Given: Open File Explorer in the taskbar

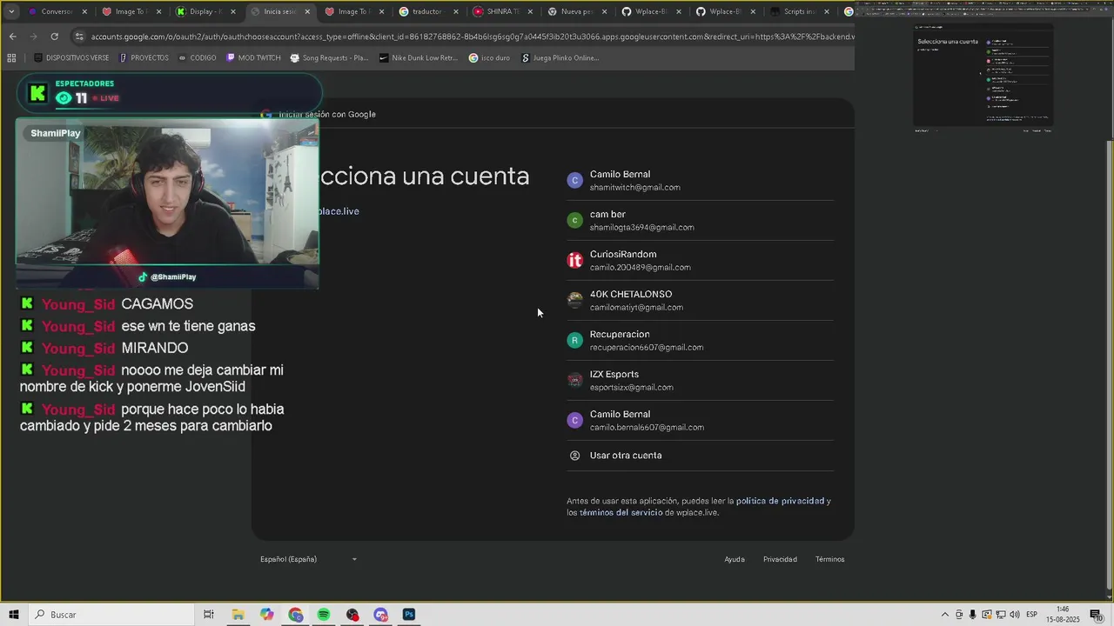Looking at the screenshot, I should click(x=238, y=615).
